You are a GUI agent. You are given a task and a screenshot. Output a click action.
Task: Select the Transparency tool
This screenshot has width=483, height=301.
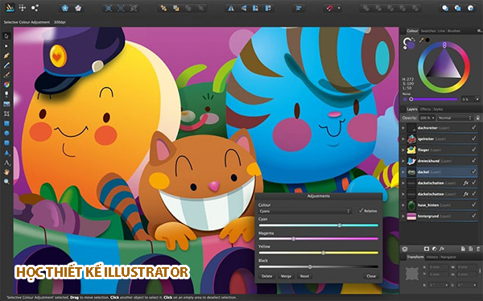6,94
